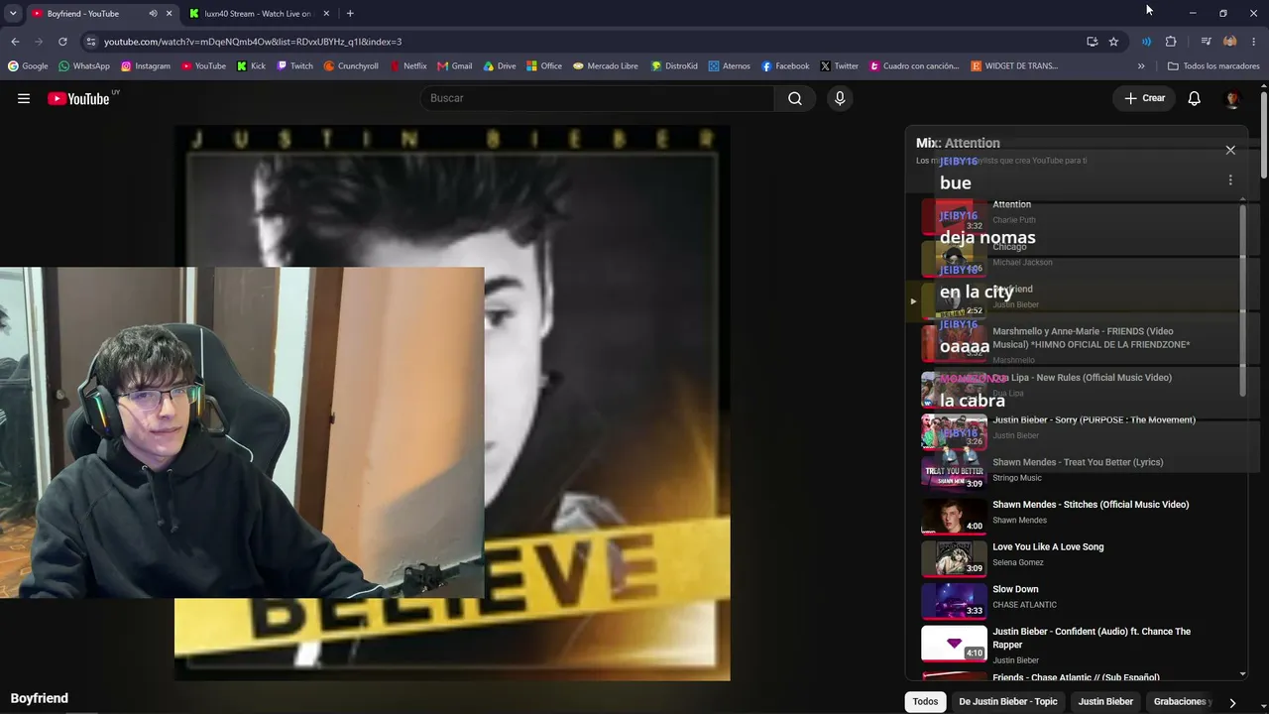Open a new browser tab

pyautogui.click(x=350, y=14)
